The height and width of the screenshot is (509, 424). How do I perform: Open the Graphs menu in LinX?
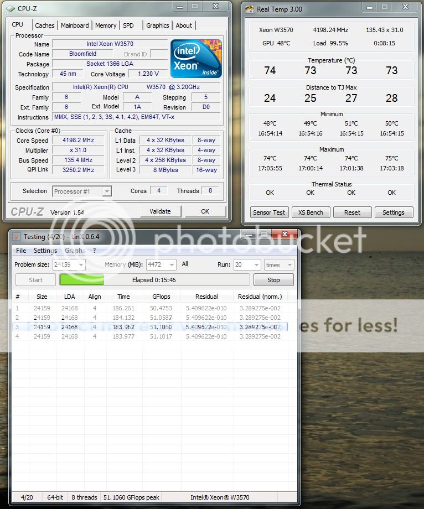[75, 251]
